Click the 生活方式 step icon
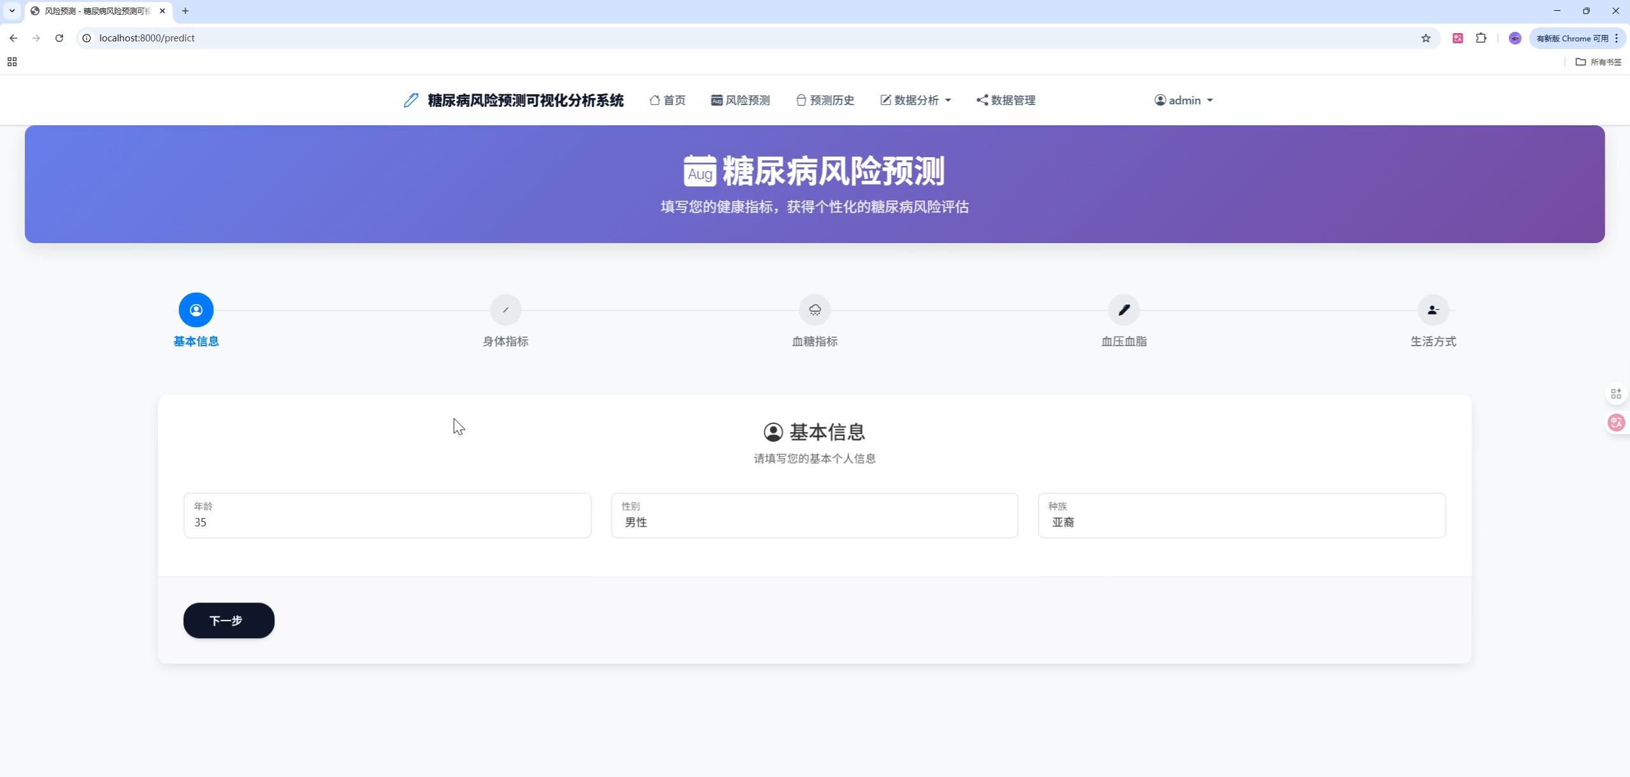 1433,310
